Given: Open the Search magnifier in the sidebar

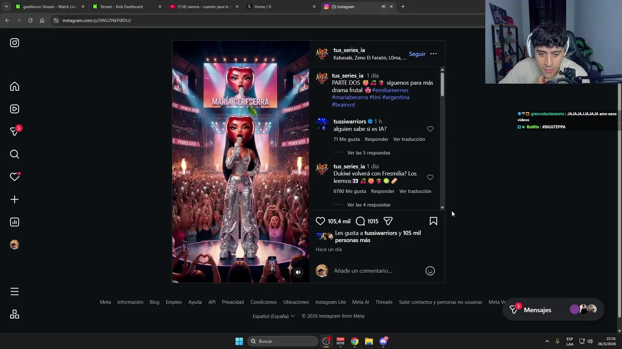Looking at the screenshot, I should (x=15, y=154).
